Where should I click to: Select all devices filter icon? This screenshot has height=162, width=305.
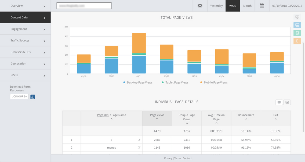click(x=297, y=17)
